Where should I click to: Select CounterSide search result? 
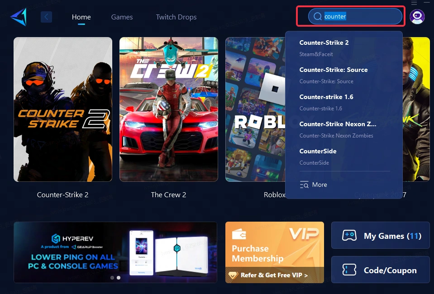[x=344, y=156]
